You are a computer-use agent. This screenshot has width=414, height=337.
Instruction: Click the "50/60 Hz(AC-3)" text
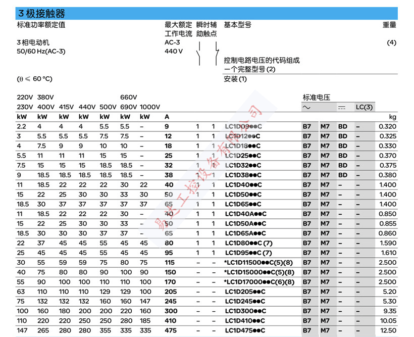[x=41, y=51]
